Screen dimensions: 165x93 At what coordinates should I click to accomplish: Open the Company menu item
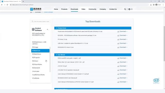tap(103, 9)
